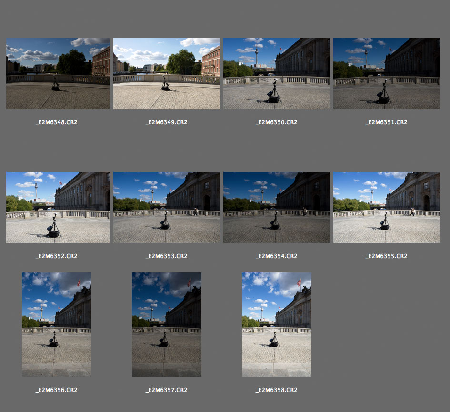Click the _E2M6354.CR2 filename text
The height and width of the screenshot is (412, 450).
point(277,256)
